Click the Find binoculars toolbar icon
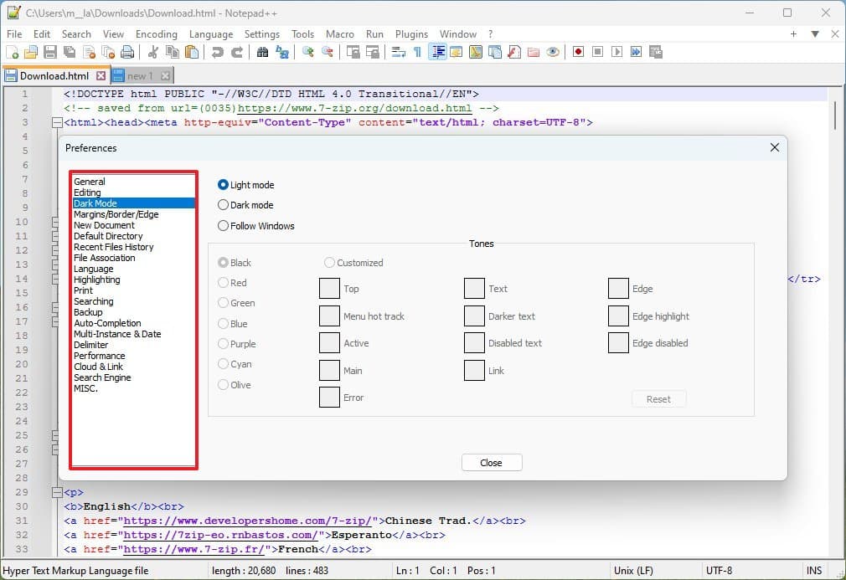Viewport: 846px width, 580px height. (x=262, y=52)
